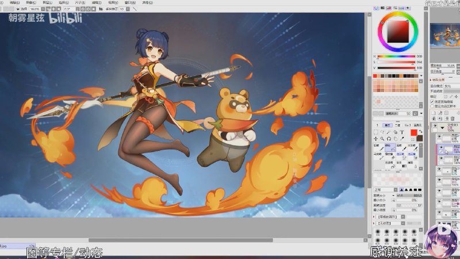This screenshot has width=460, height=259.
Task: Select the straight line drawing mode icon
Action: [135, 9]
